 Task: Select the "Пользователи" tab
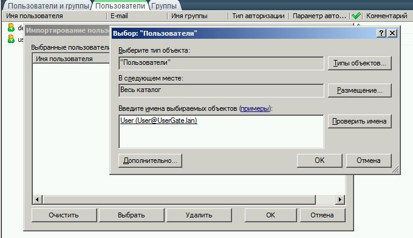point(120,6)
